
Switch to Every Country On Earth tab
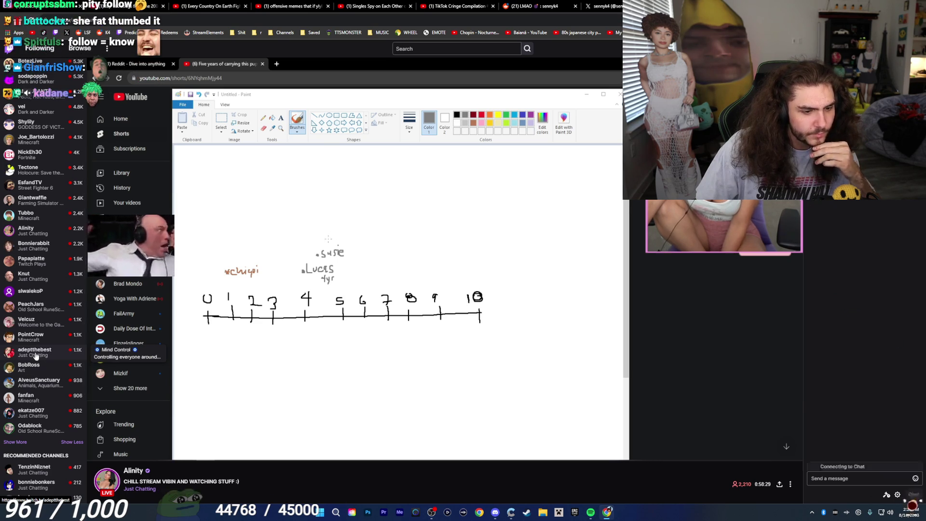pos(210,6)
